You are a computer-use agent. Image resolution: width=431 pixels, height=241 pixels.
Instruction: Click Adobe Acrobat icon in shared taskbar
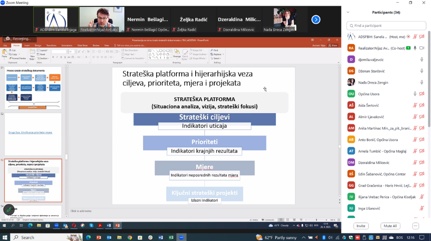(x=100, y=226)
